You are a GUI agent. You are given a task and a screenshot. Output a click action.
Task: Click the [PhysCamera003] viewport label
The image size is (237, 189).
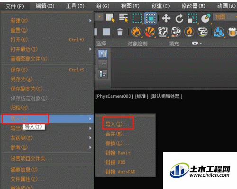click(114, 96)
